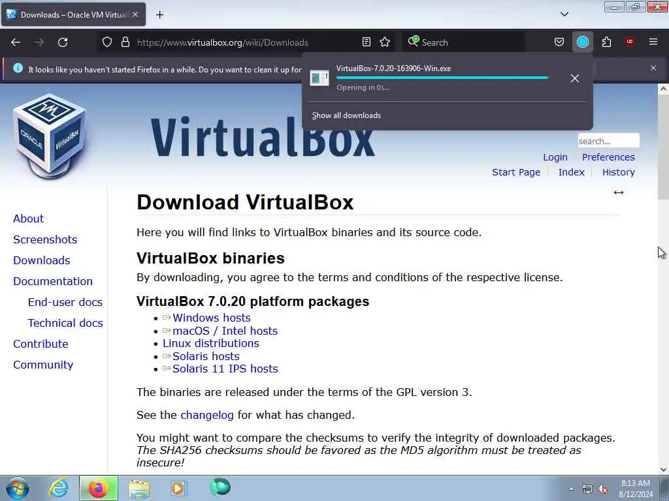
Task: Open End-user docs sidebar link
Action: (65, 302)
